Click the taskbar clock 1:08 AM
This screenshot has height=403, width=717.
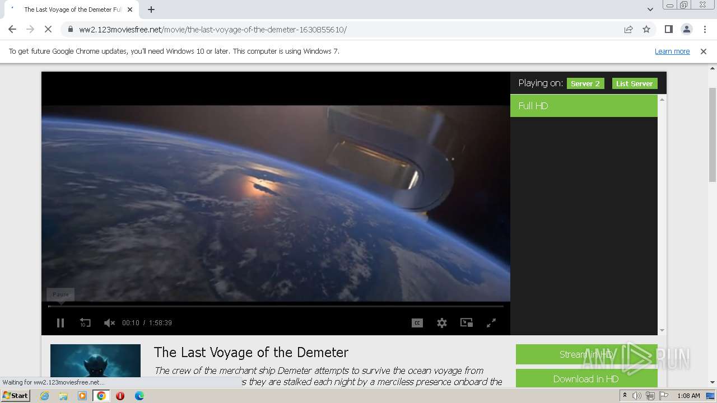coord(688,396)
